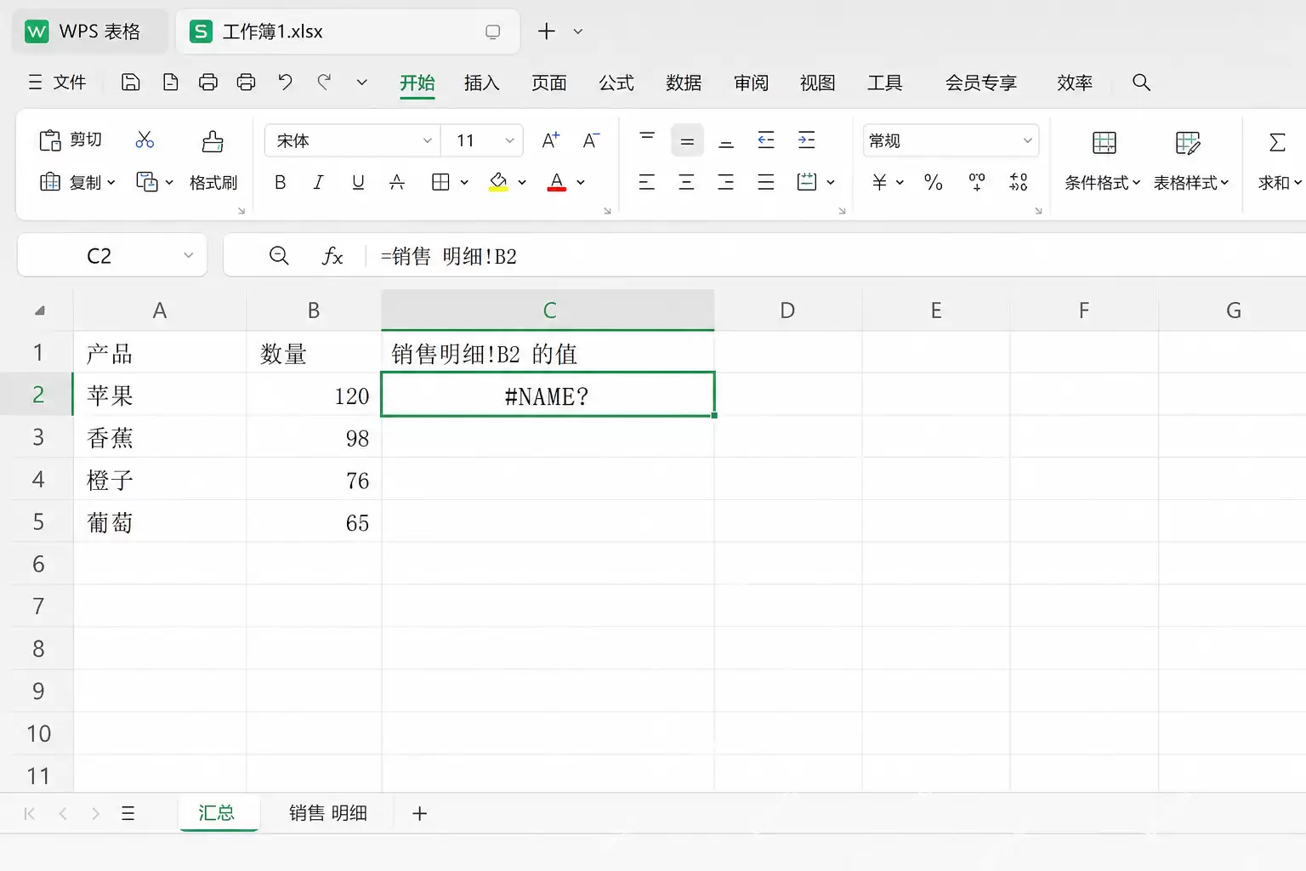1306x871 pixels.
Task: Open the 插入 ribbon tab
Action: (x=482, y=83)
